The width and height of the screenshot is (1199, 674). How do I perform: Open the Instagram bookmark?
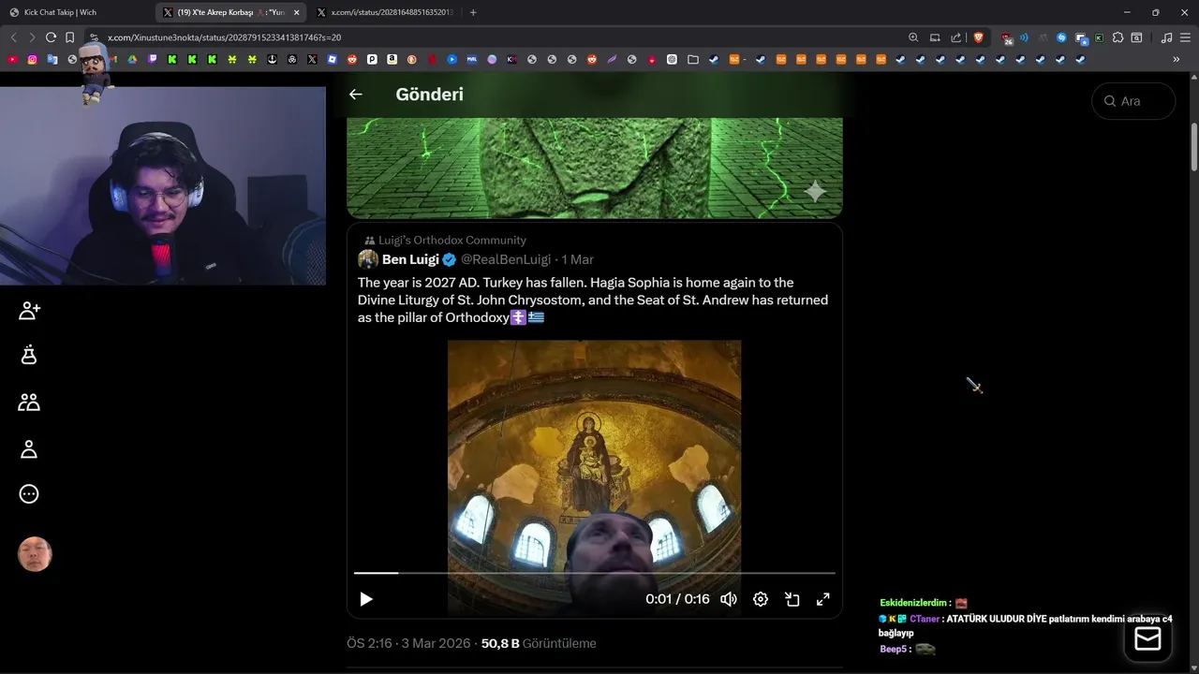click(x=32, y=59)
